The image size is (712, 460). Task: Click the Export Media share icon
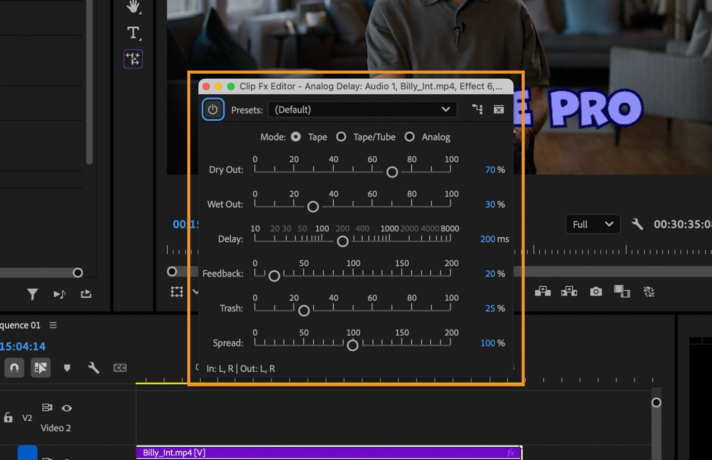[86, 294]
